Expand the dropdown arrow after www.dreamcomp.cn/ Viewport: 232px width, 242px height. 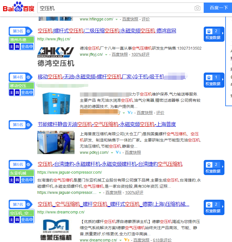(120, 240)
